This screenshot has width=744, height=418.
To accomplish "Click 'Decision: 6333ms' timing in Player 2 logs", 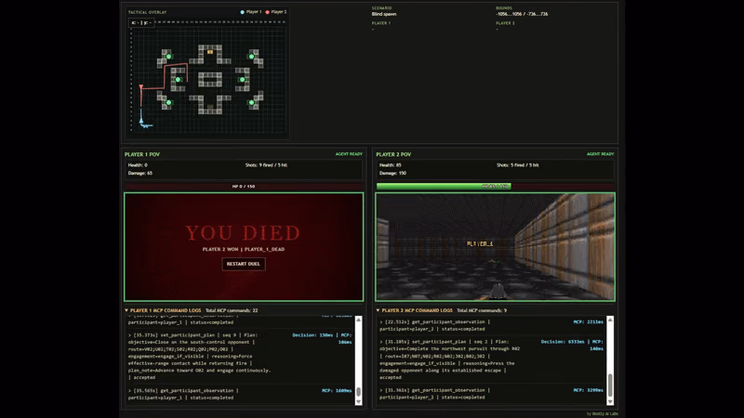I will tap(563, 342).
